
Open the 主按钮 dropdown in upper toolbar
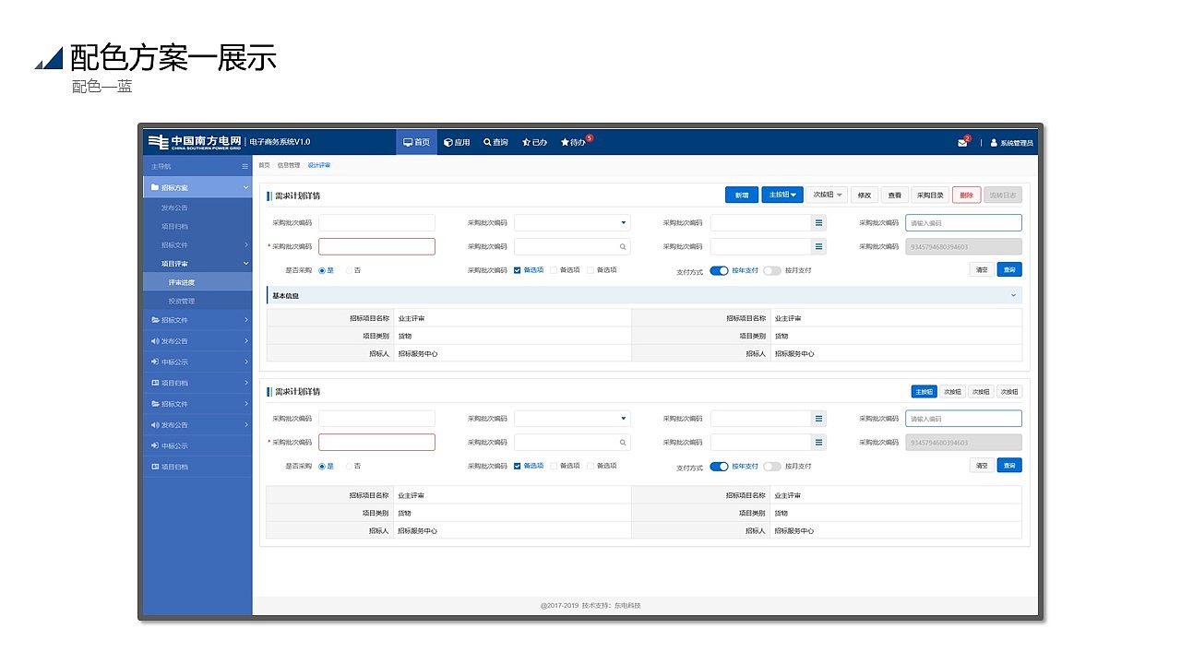point(782,195)
